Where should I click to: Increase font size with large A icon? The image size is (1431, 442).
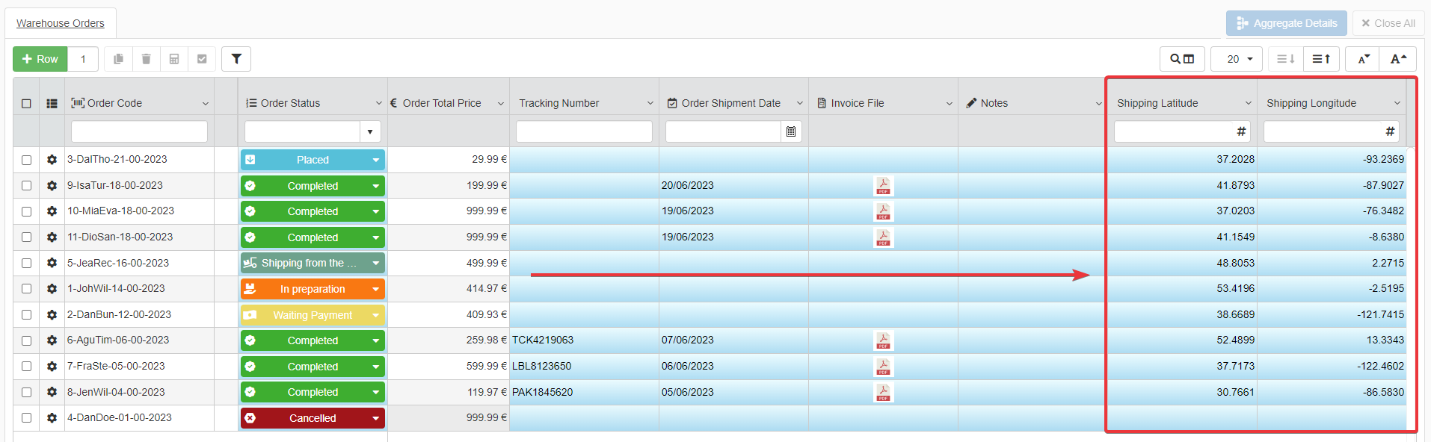pyautogui.click(x=1398, y=59)
